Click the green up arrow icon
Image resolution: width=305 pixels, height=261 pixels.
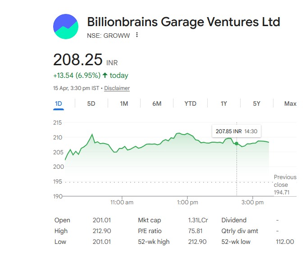pyautogui.click(x=105, y=75)
